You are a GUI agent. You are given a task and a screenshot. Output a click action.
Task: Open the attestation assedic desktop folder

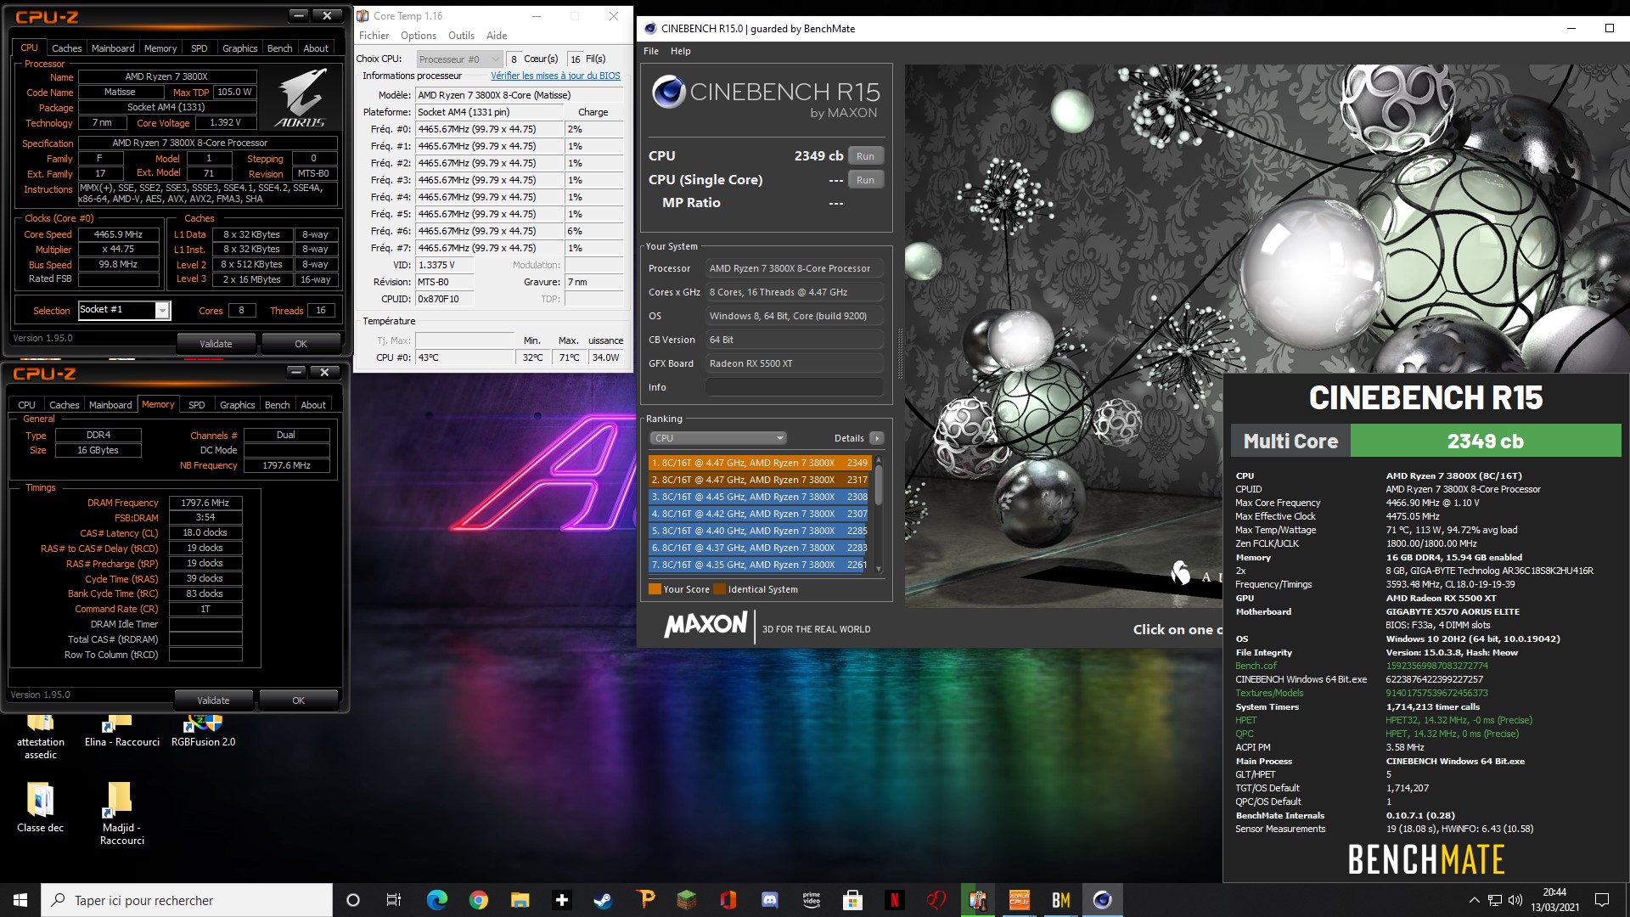tap(41, 737)
